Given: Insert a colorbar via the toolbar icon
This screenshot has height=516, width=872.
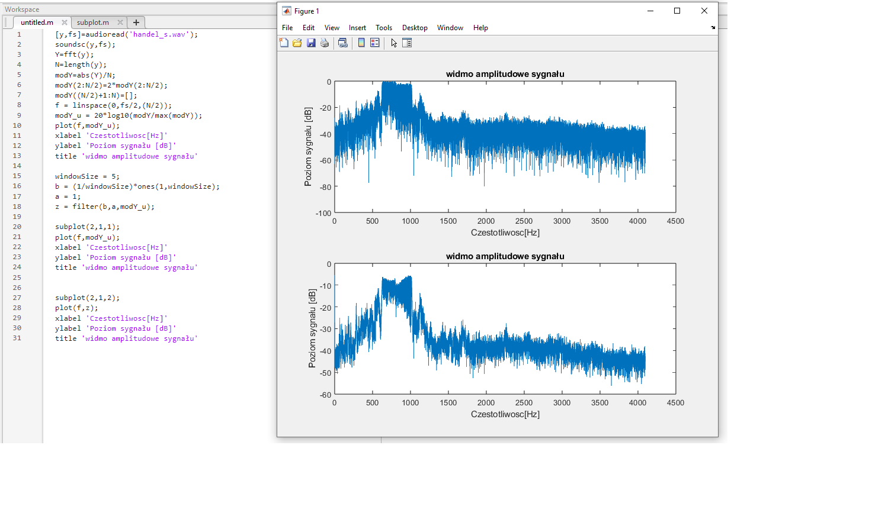Looking at the screenshot, I should coord(361,43).
